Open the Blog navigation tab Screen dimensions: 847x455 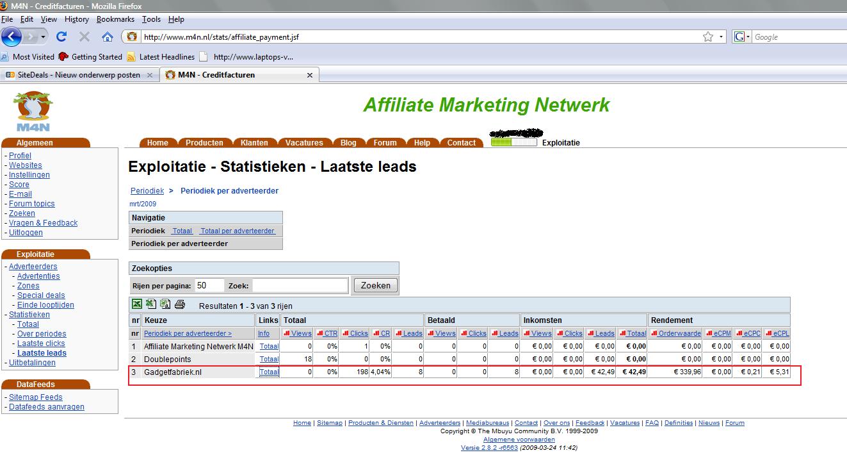[x=348, y=143]
